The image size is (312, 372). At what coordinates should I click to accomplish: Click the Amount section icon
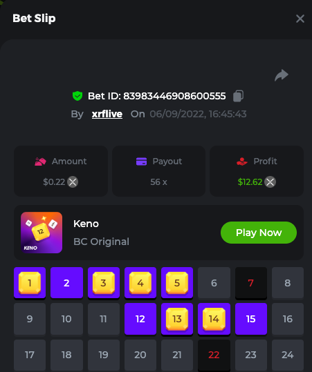click(x=40, y=161)
